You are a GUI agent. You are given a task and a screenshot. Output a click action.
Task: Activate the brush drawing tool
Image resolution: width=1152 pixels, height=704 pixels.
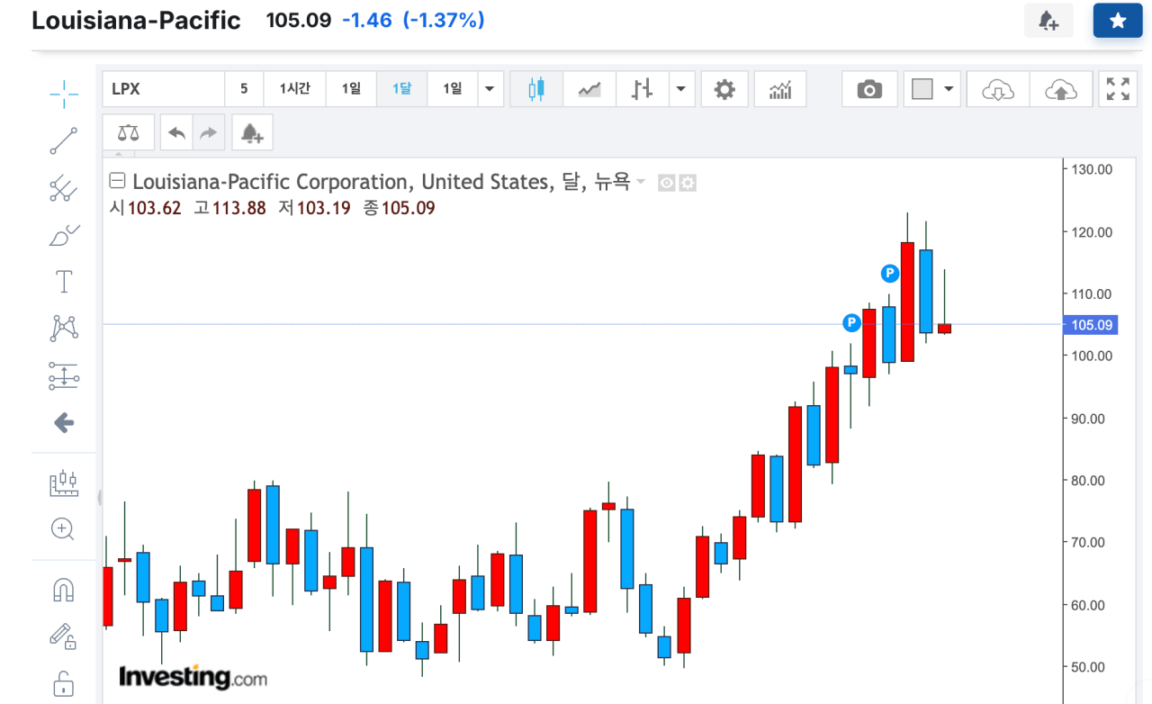[x=64, y=236]
